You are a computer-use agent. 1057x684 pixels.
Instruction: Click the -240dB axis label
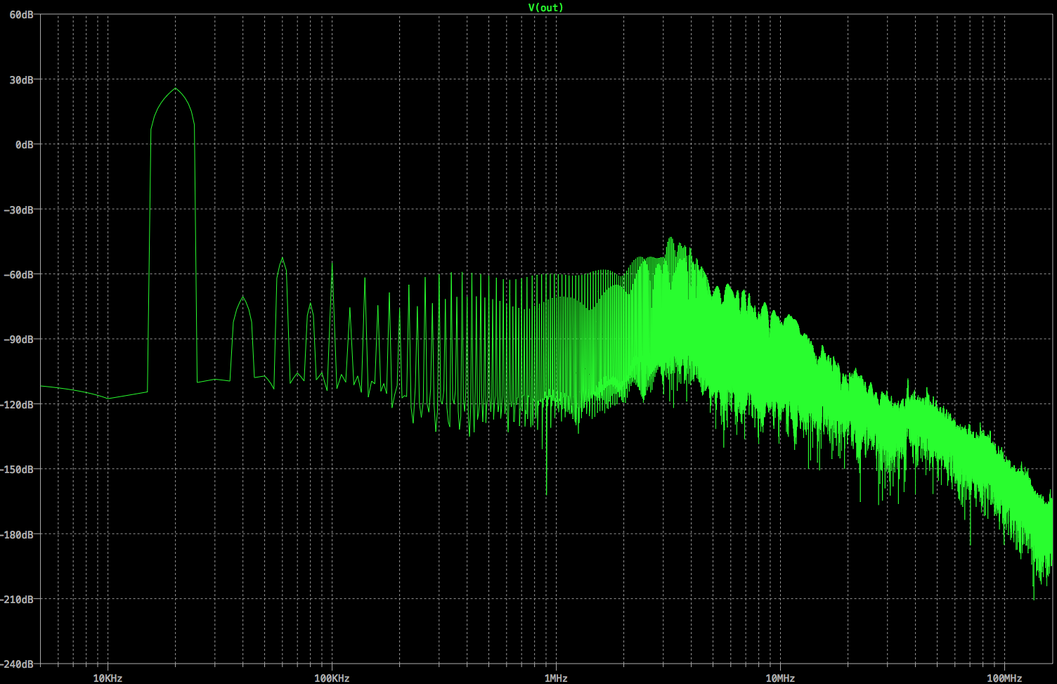click(x=17, y=664)
